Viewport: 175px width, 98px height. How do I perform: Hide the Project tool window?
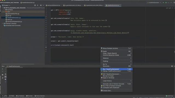pos(43,5)
